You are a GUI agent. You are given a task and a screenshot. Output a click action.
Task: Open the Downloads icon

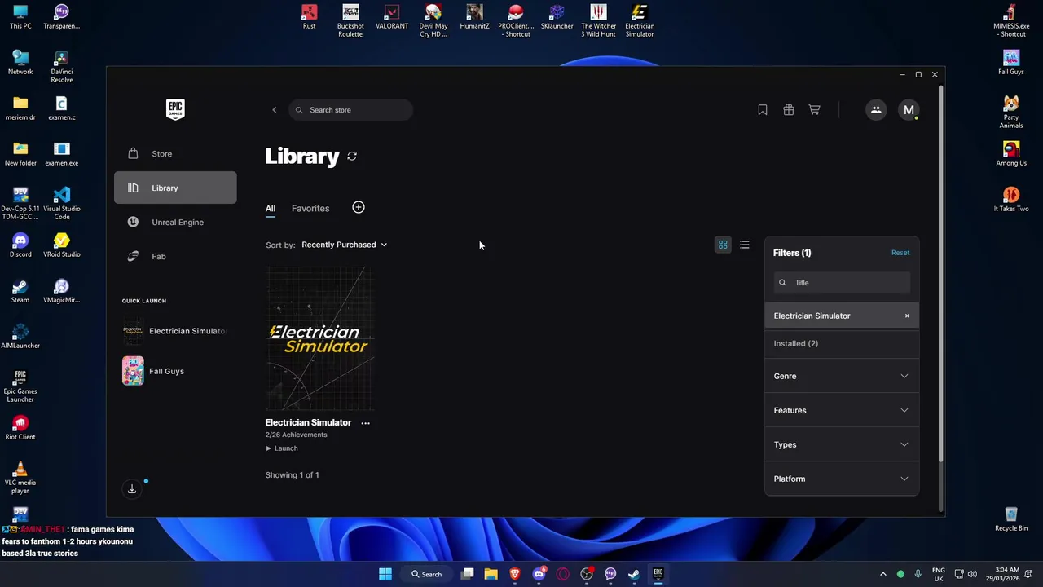tap(132, 488)
